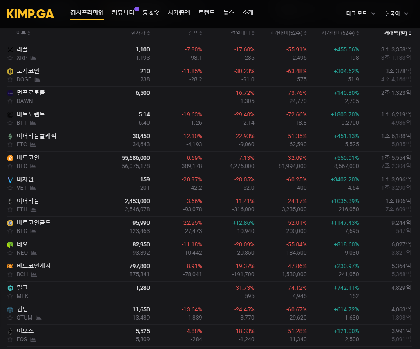Click the NEO green logo icon
Viewport: 420px width, 349px height.
pyautogui.click(x=10, y=244)
